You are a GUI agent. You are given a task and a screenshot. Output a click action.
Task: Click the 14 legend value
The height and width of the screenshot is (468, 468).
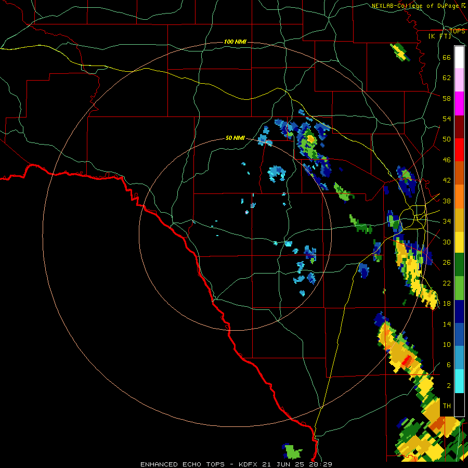pos(447,324)
